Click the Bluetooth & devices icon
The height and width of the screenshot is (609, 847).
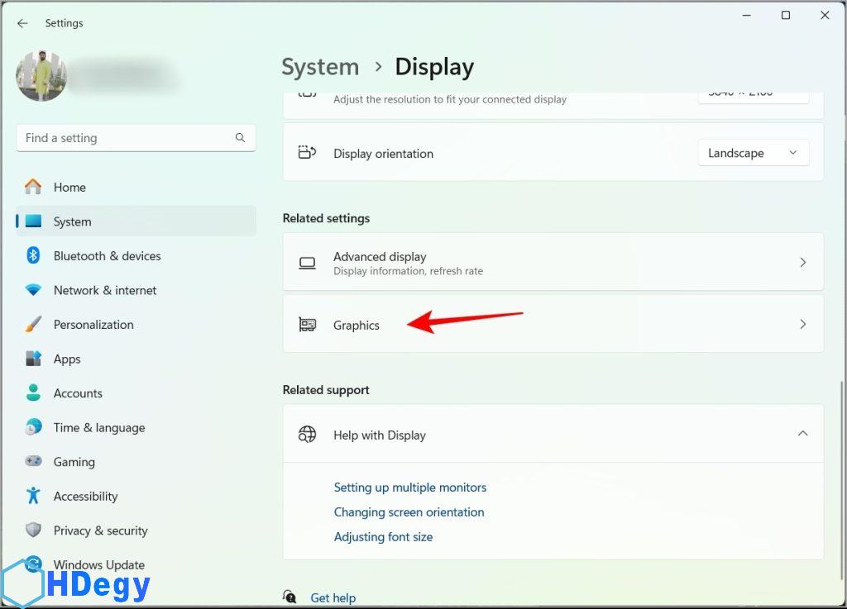(33, 256)
